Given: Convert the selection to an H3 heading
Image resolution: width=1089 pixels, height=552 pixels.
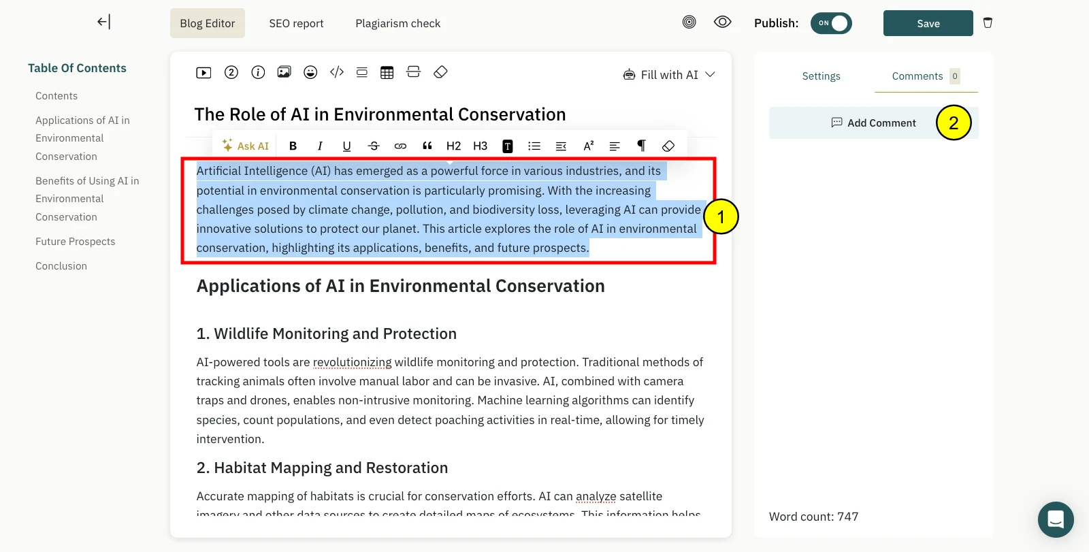Looking at the screenshot, I should 481,146.
